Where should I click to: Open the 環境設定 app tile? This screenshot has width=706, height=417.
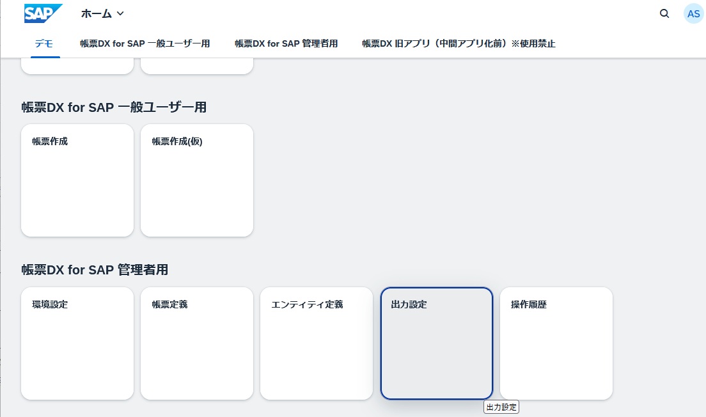tap(77, 343)
